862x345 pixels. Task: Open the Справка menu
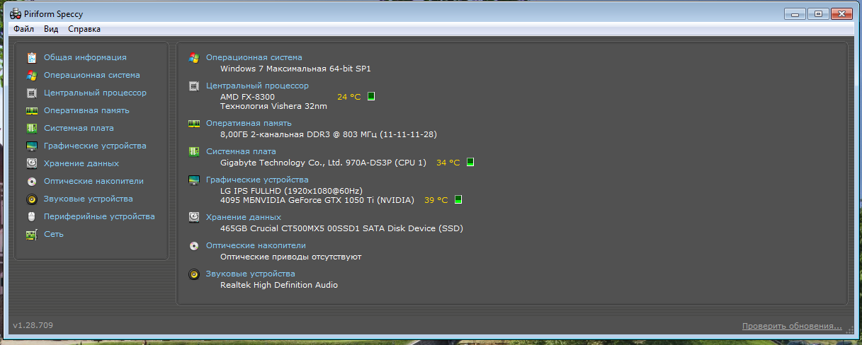(x=84, y=29)
